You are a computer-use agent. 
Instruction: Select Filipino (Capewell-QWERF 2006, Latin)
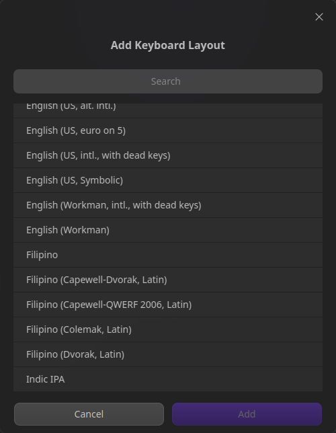click(168, 305)
